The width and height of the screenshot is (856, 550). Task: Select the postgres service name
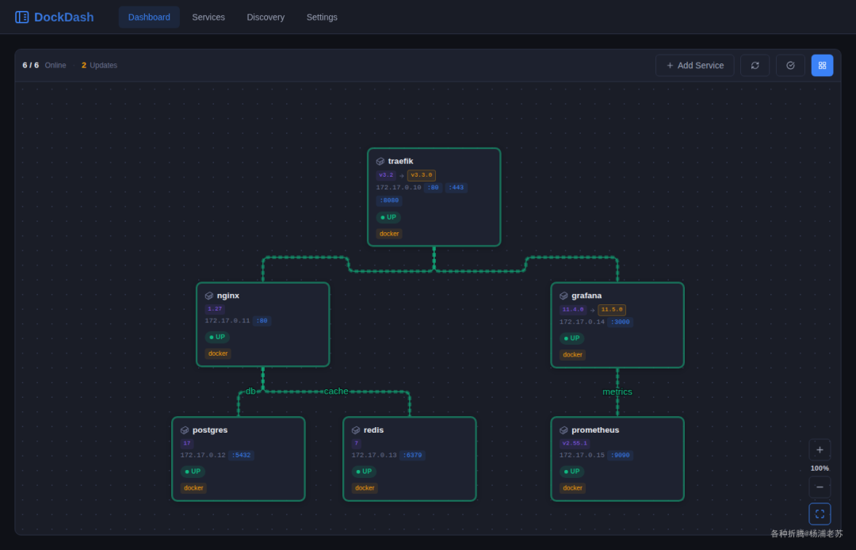pos(210,430)
